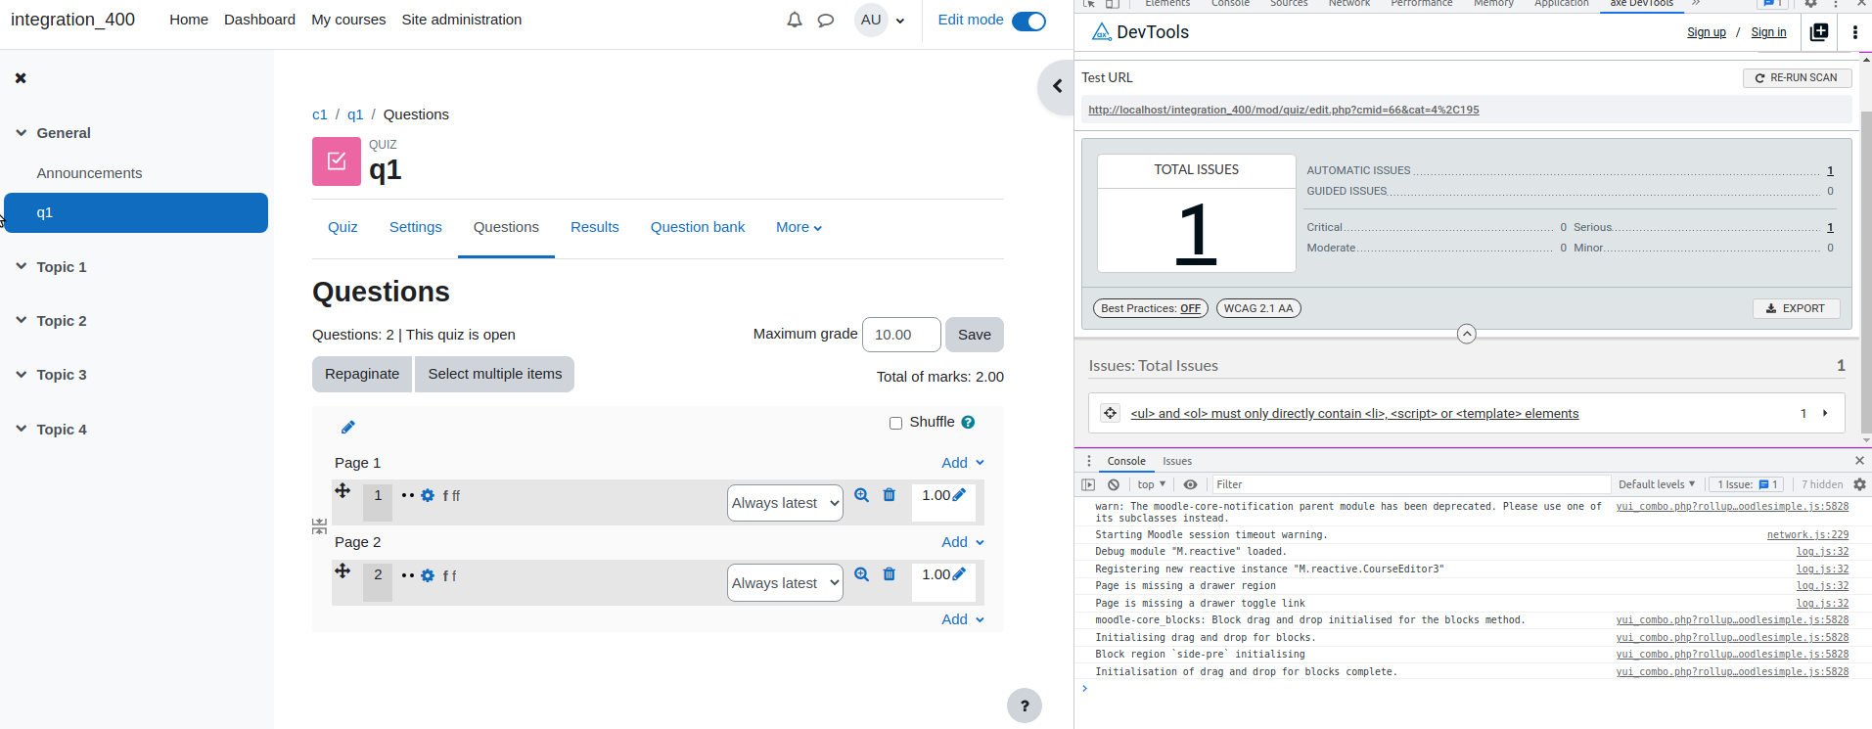Open the AU user menu dropdown
Image resolution: width=1872 pixels, height=729 pixels.
click(881, 20)
